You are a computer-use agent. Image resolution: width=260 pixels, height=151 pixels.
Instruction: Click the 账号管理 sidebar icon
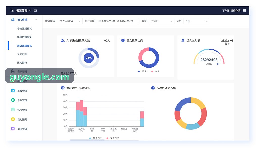tap(13, 110)
